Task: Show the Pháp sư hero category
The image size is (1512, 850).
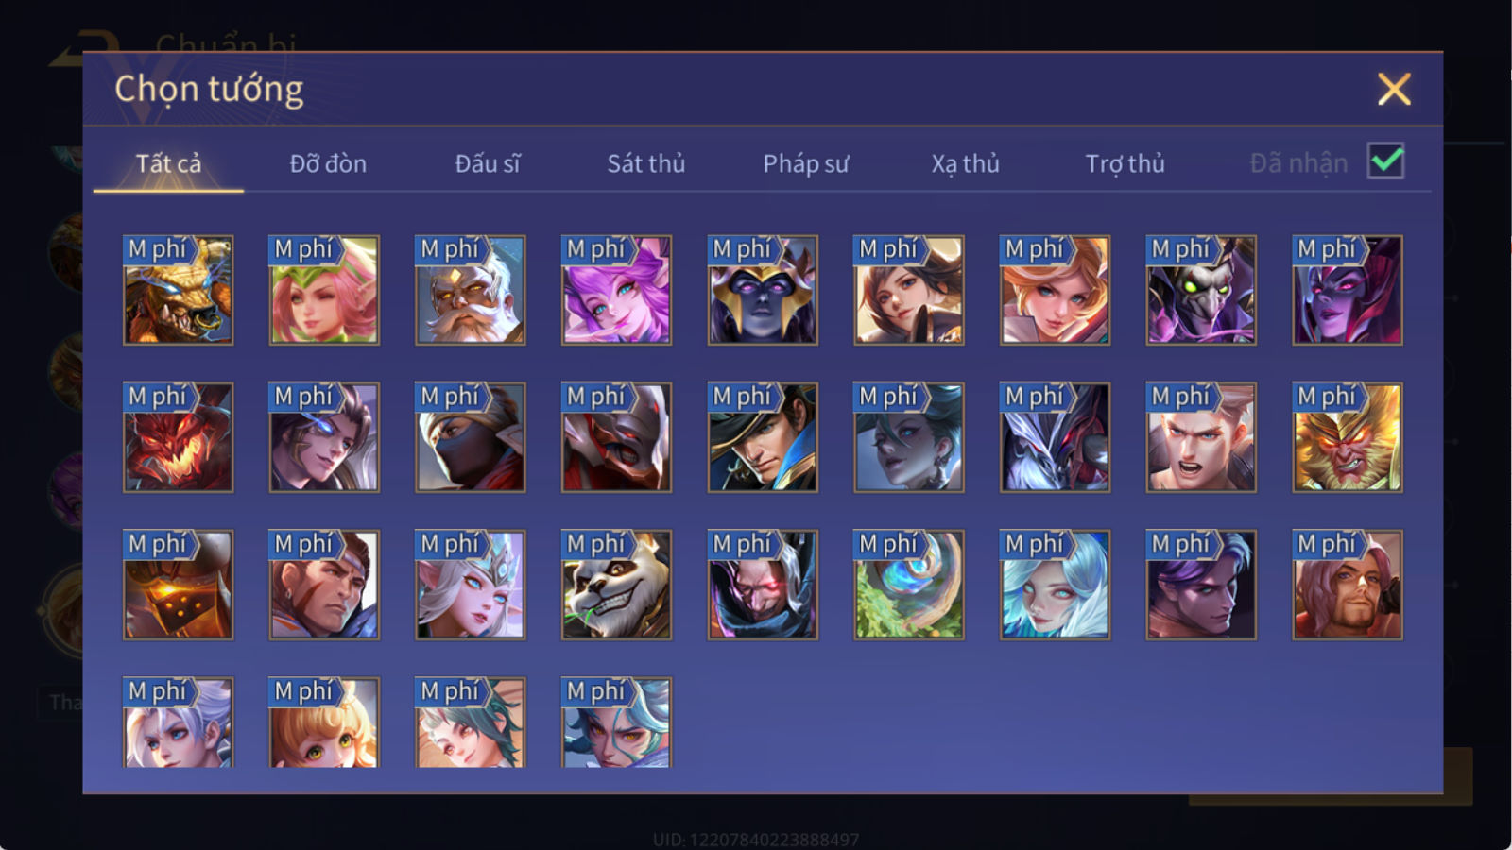Action: (x=806, y=163)
